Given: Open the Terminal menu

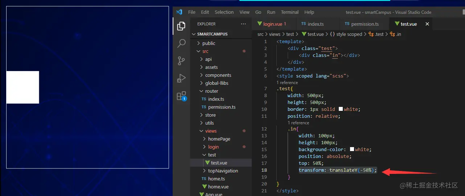Looking at the screenshot, I should (290, 12).
